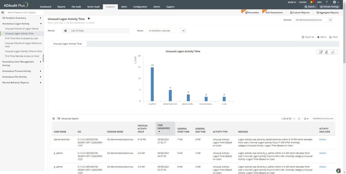Viewport: 346px width, 174px height.
Task: Click the Search Reports input field
Action: 24,12
